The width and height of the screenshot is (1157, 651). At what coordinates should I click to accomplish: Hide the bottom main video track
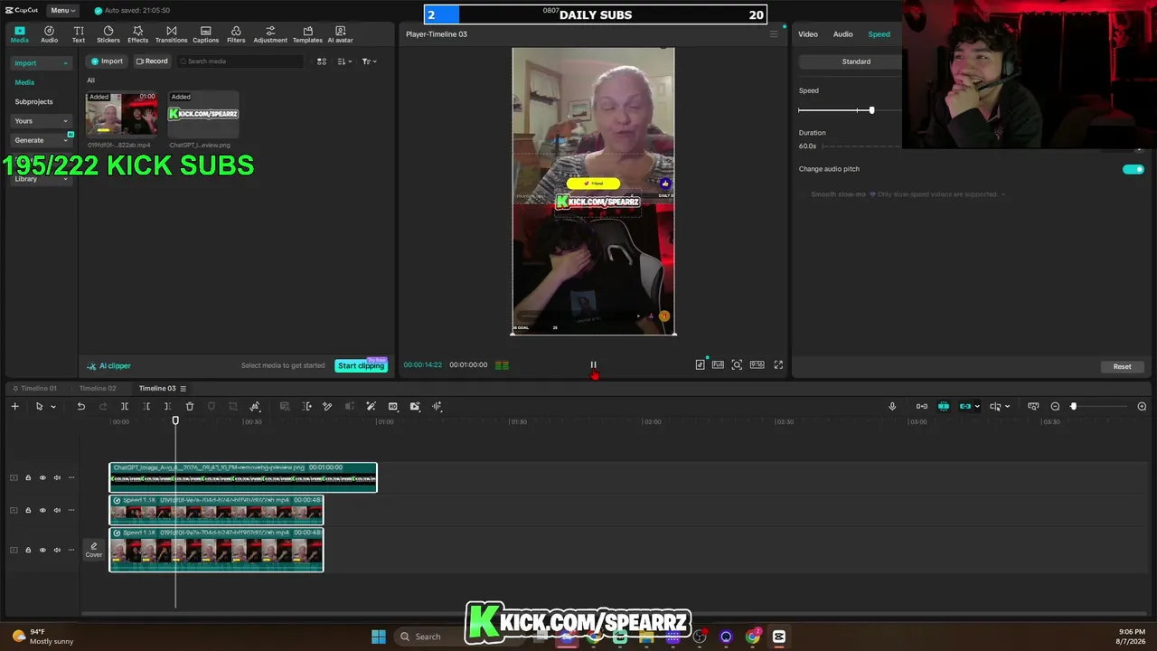(x=42, y=550)
